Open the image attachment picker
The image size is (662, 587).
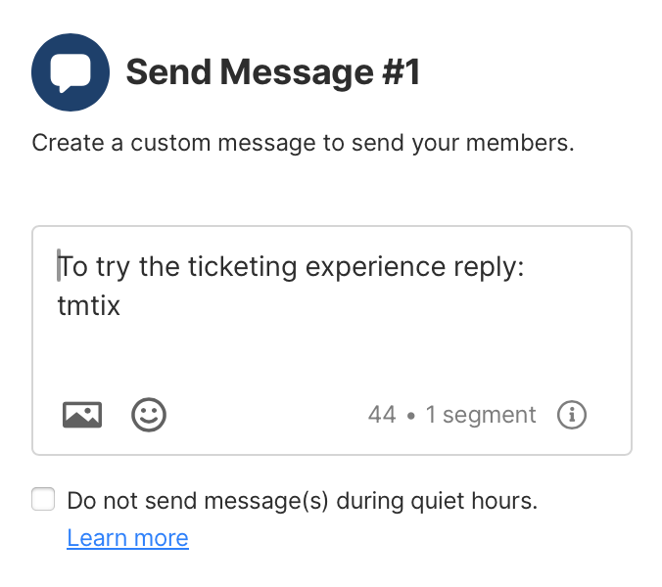tap(82, 415)
